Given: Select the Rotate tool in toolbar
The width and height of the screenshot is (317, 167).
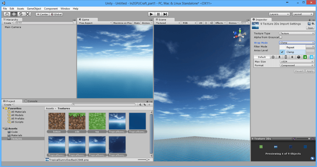Looking at the screenshot, I should pos(21,14).
